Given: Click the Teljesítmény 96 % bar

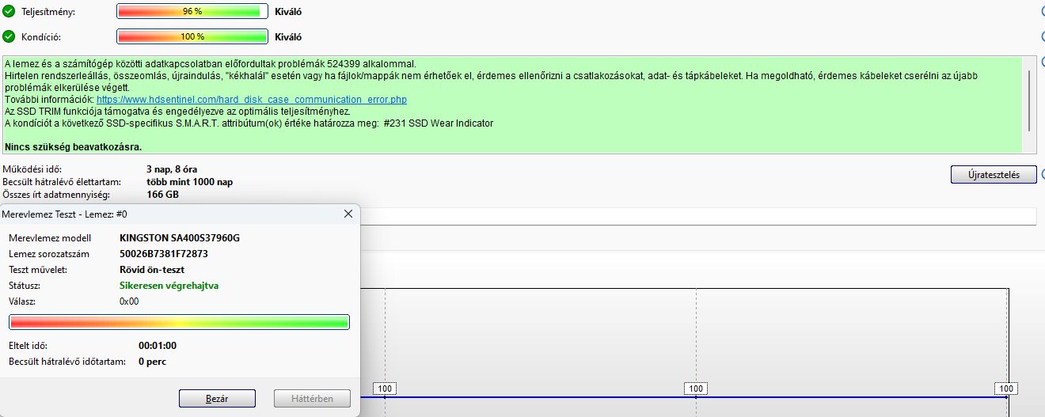Looking at the screenshot, I should (x=192, y=12).
